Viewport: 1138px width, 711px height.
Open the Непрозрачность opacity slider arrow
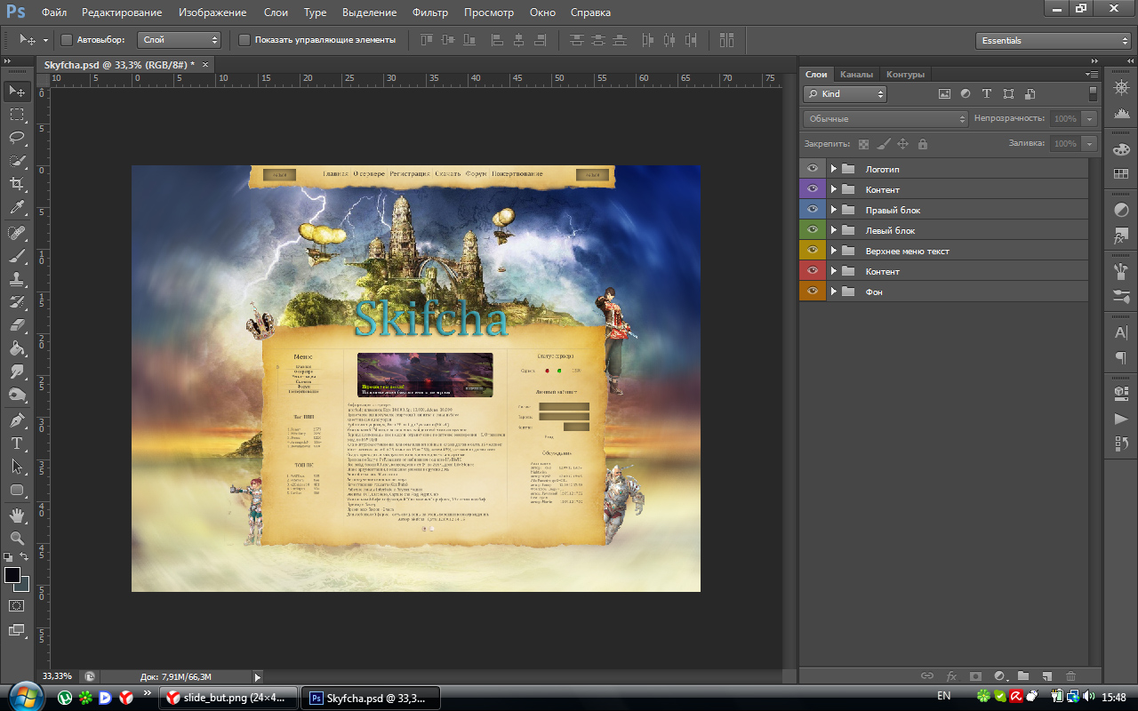[x=1089, y=118]
